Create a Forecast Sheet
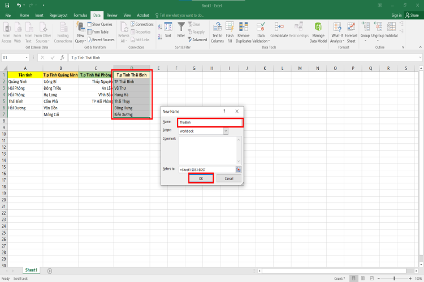This screenshot has height=282, width=424. tap(351, 33)
